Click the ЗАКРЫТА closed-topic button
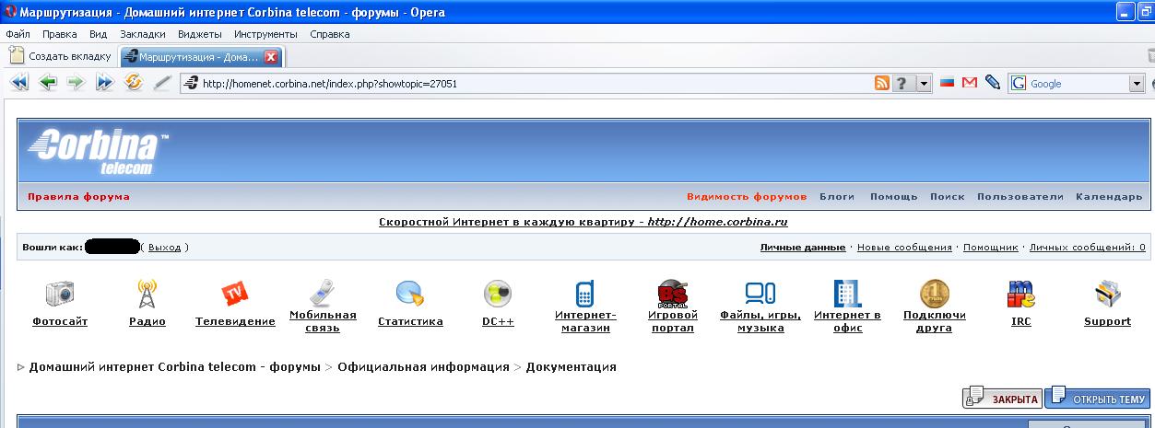 point(1002,399)
